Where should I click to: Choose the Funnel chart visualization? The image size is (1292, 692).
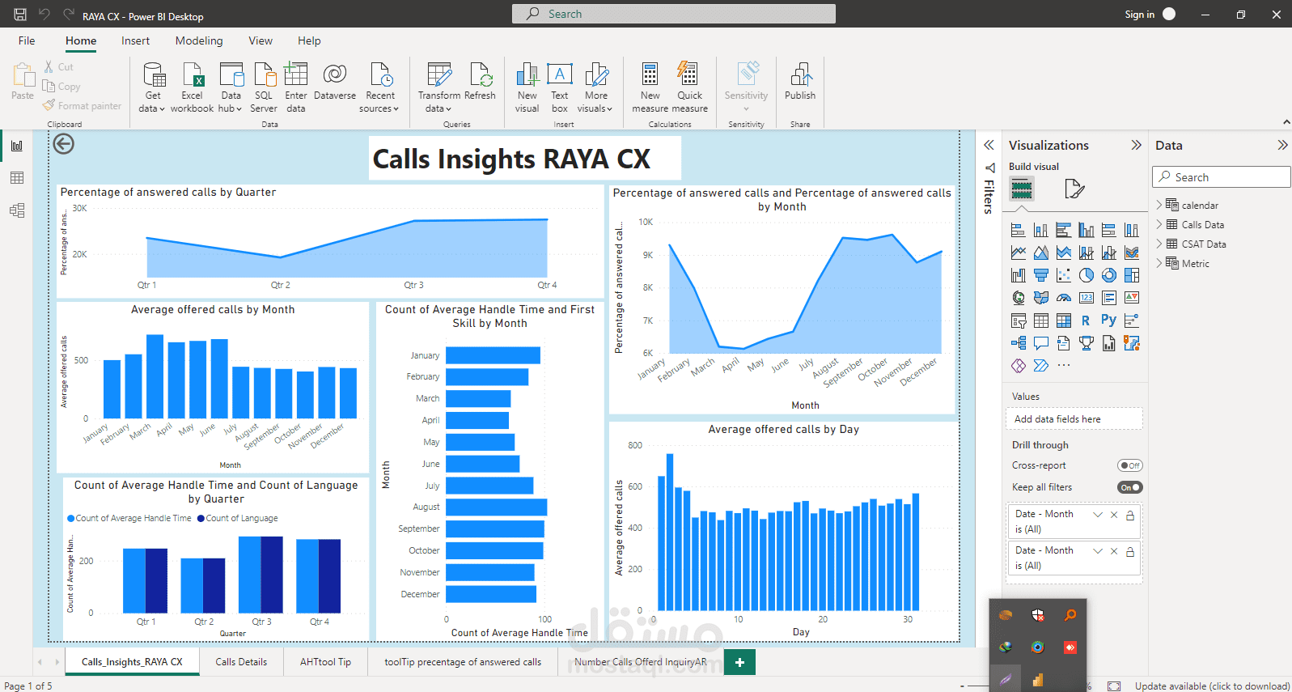point(1041,275)
